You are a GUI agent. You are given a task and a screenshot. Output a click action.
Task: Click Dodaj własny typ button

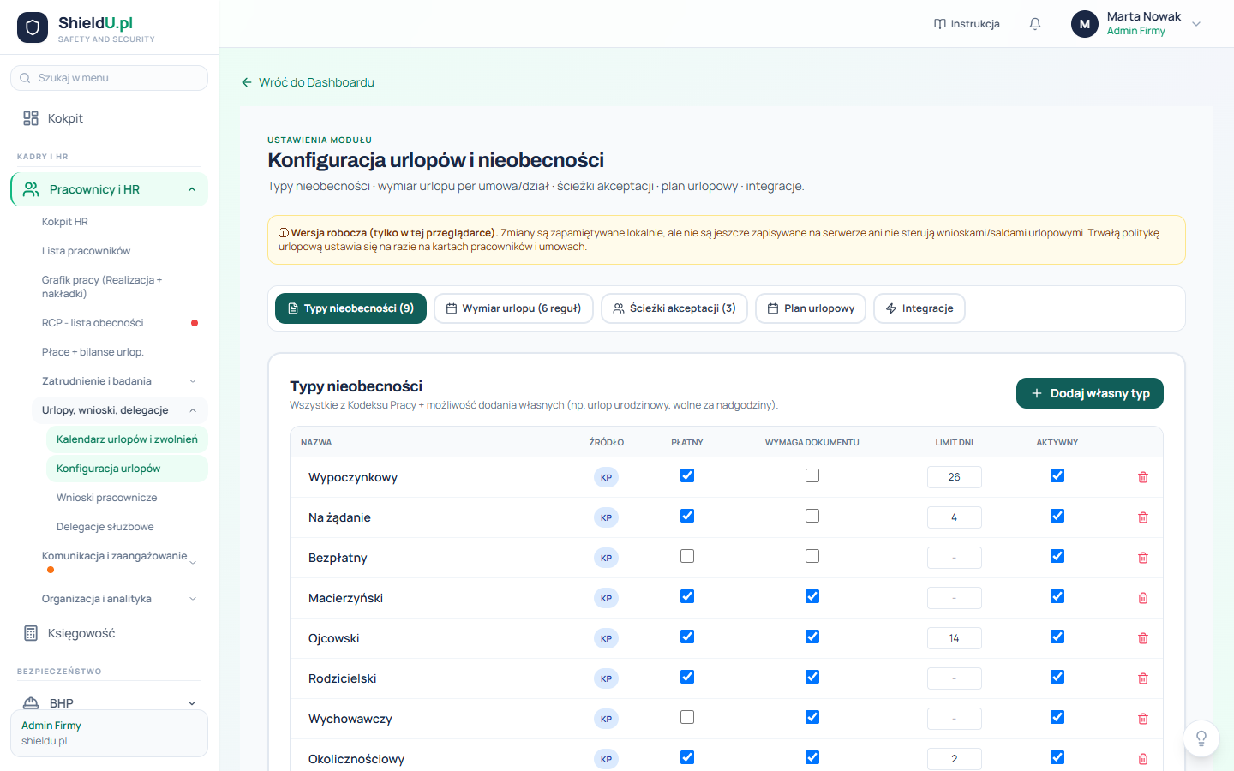[x=1090, y=393]
